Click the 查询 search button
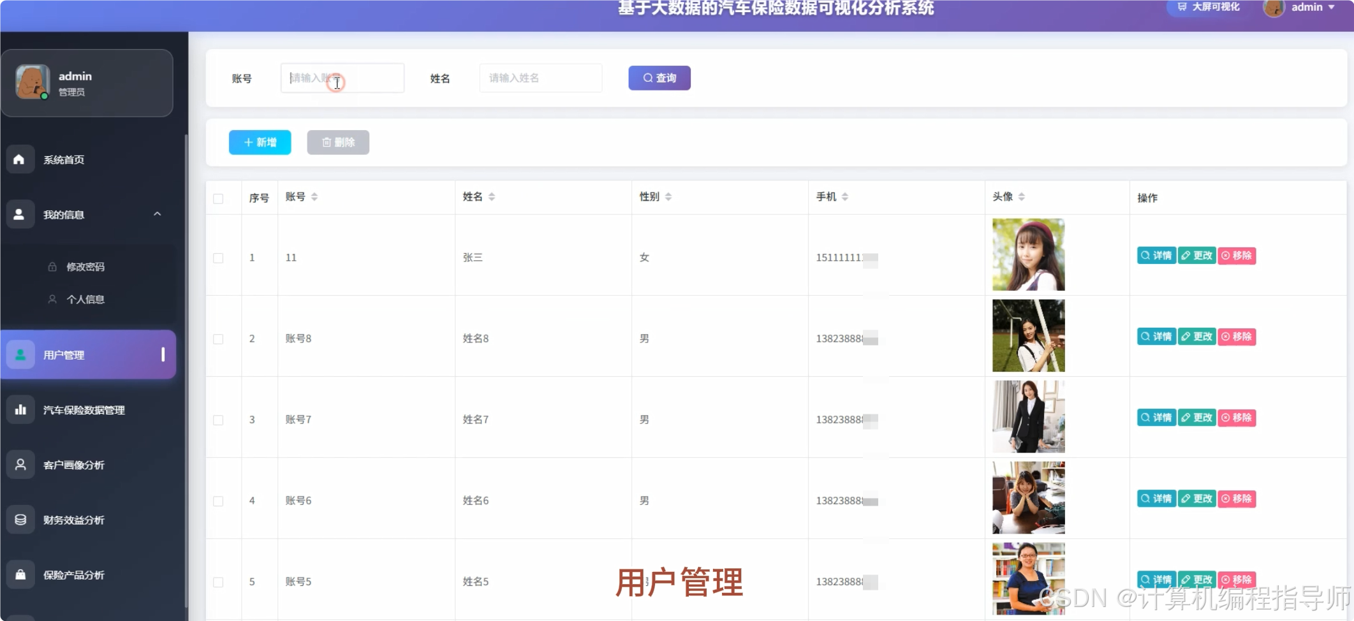 (659, 78)
